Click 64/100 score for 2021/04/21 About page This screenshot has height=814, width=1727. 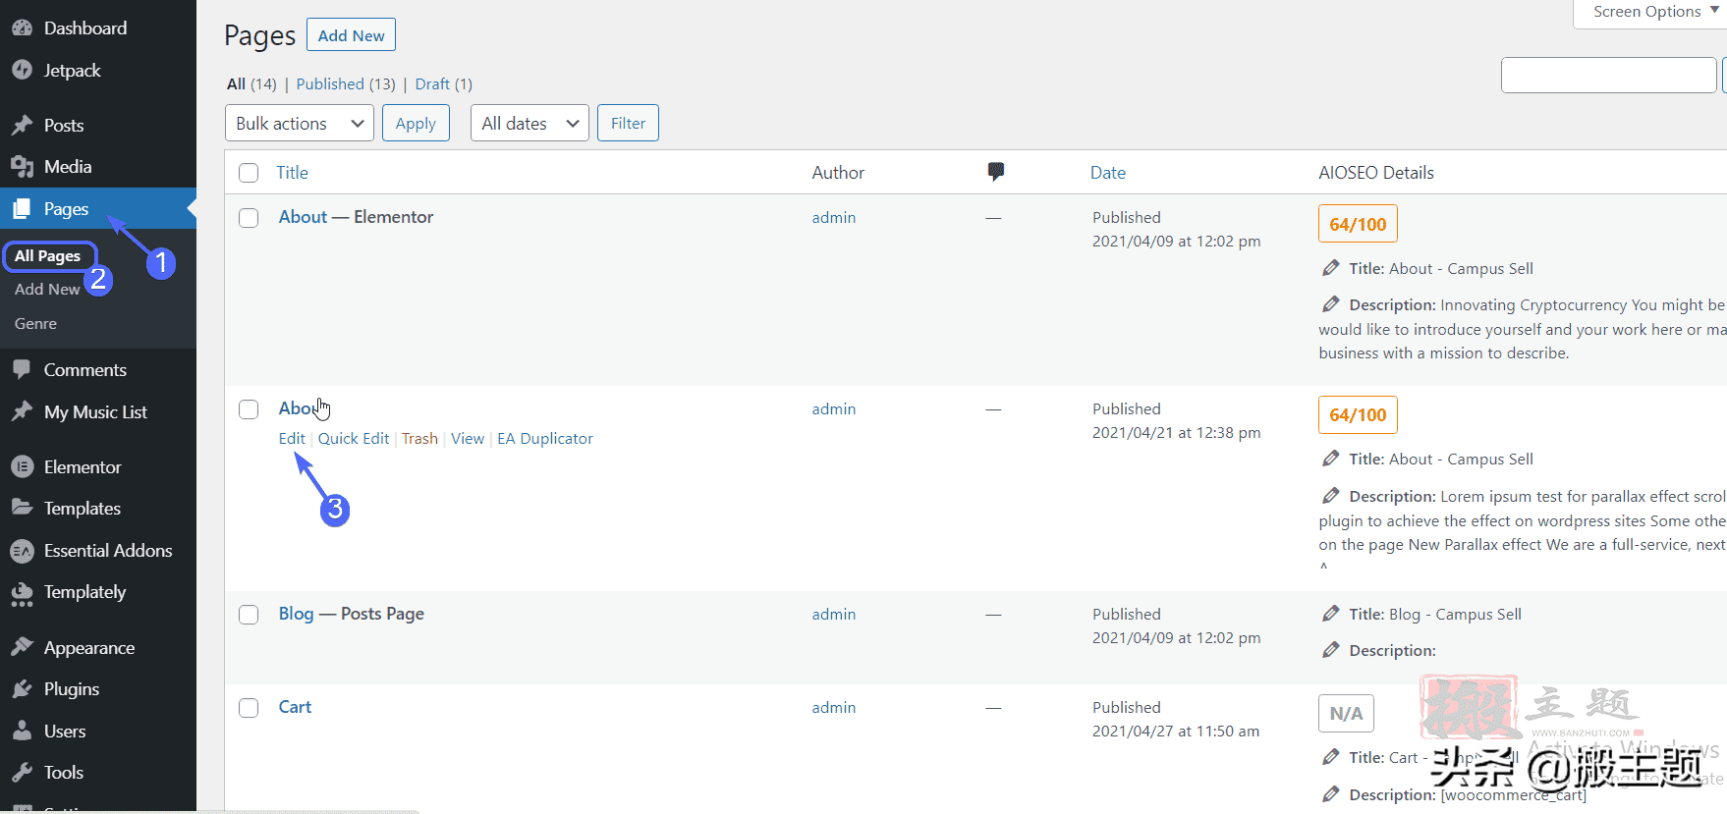tap(1358, 414)
